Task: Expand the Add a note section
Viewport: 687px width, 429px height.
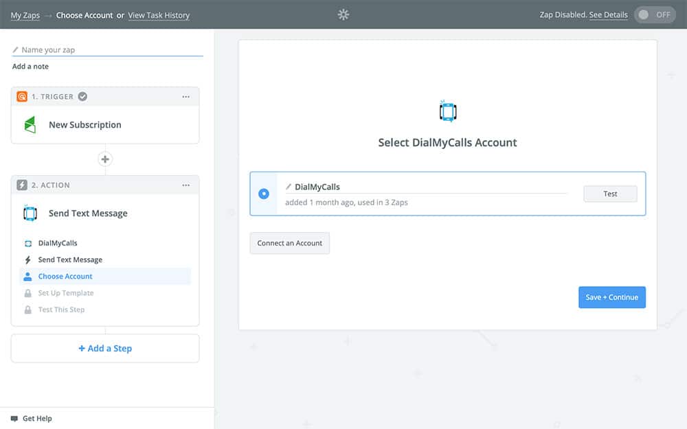Action: coord(30,67)
